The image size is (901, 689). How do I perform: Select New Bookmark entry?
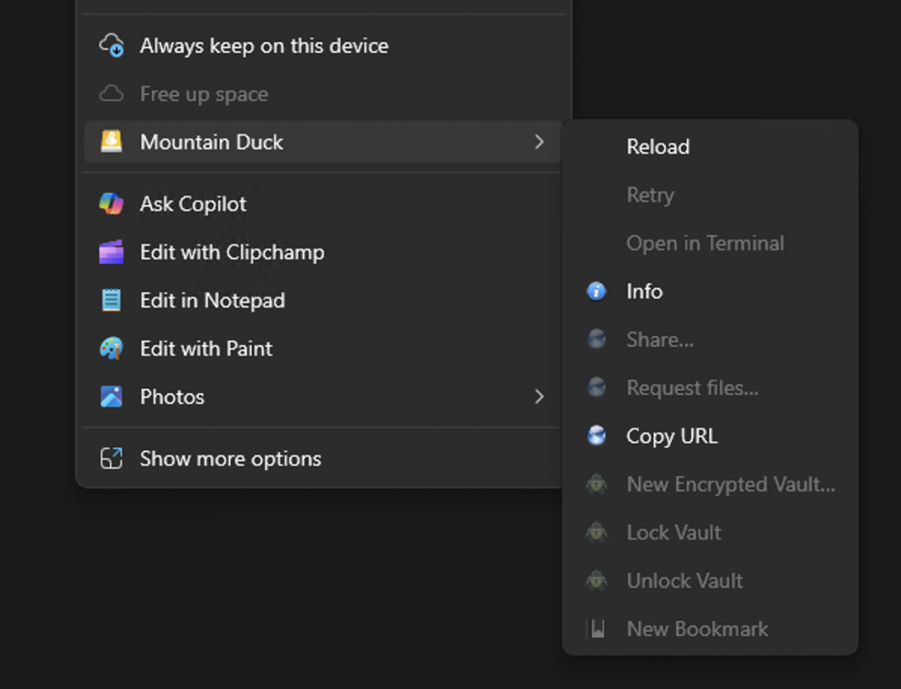click(710, 629)
